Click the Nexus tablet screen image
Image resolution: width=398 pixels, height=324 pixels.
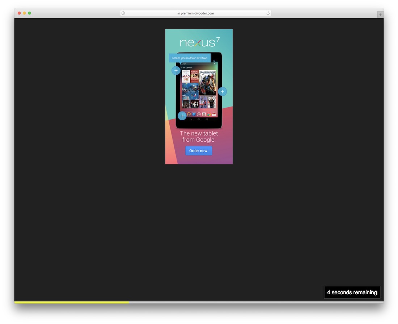[199, 90]
